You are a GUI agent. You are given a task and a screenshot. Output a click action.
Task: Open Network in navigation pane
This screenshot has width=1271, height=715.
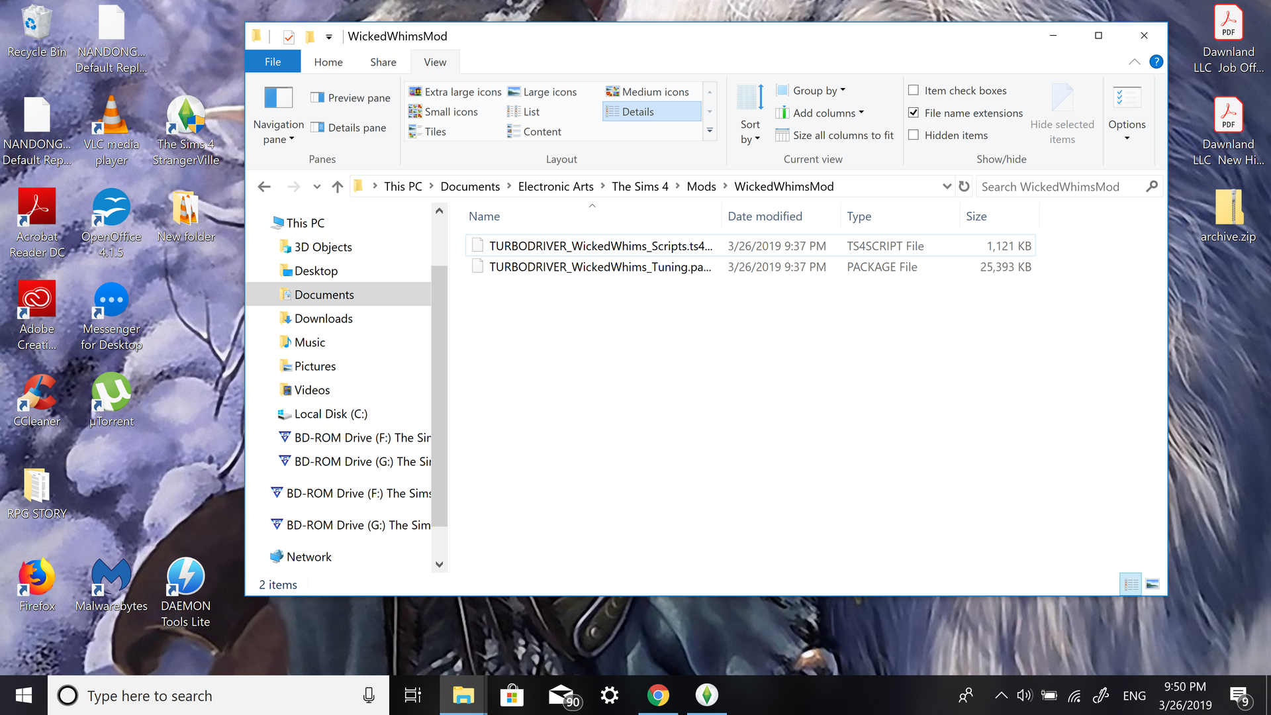308,557
